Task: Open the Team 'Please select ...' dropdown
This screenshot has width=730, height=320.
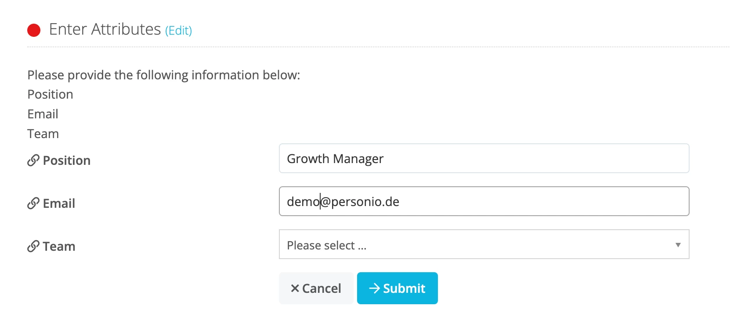Action: [x=484, y=244]
